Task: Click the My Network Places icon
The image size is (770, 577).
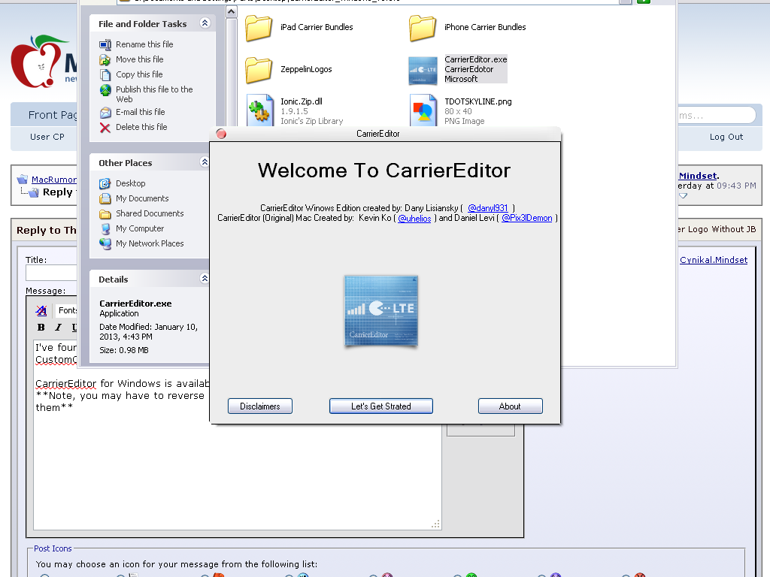Action: pyautogui.click(x=105, y=244)
